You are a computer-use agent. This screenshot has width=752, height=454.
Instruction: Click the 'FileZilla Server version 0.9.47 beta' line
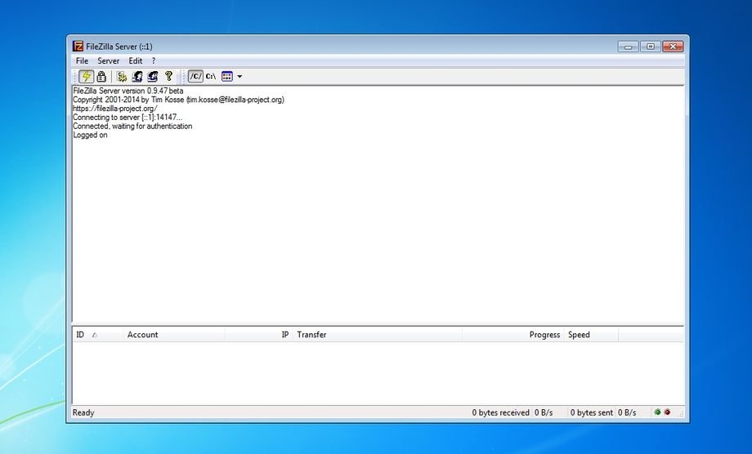coord(128,91)
